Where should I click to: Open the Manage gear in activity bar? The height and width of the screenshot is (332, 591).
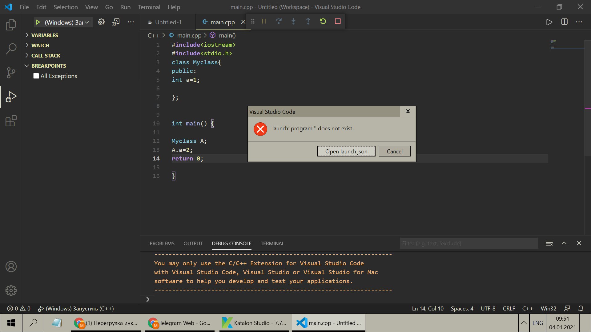[x=11, y=290]
